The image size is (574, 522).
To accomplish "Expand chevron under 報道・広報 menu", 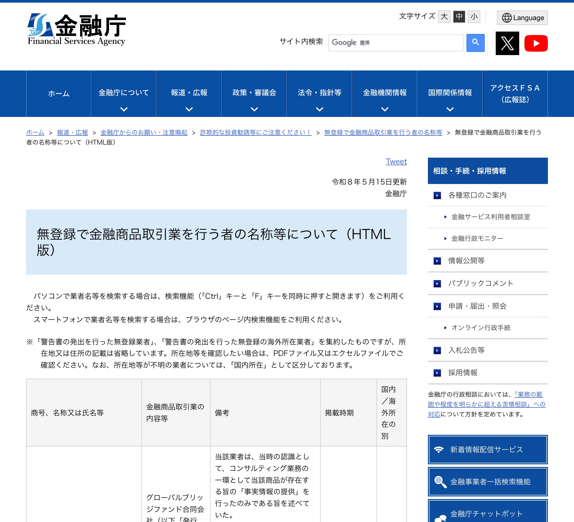I will (189, 109).
